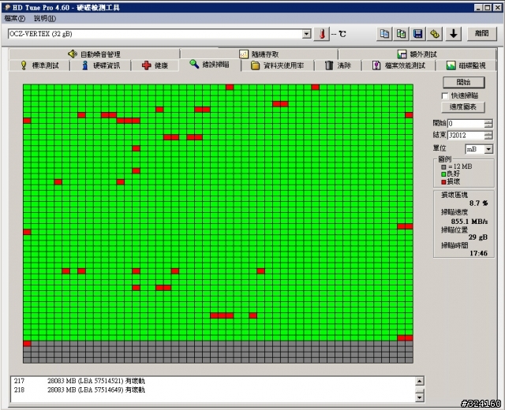This screenshot has height=410, width=505.
Task: Click the down arrow minimize-to-tray icon
Action: click(454, 34)
